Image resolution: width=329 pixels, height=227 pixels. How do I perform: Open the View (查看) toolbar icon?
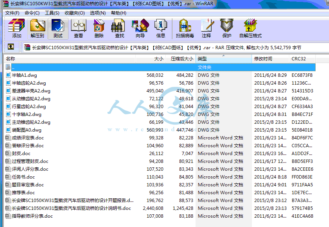[79, 28]
